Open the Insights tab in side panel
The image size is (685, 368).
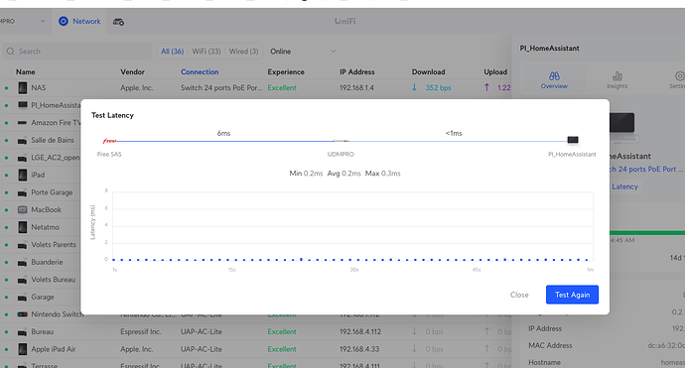pyautogui.click(x=616, y=80)
